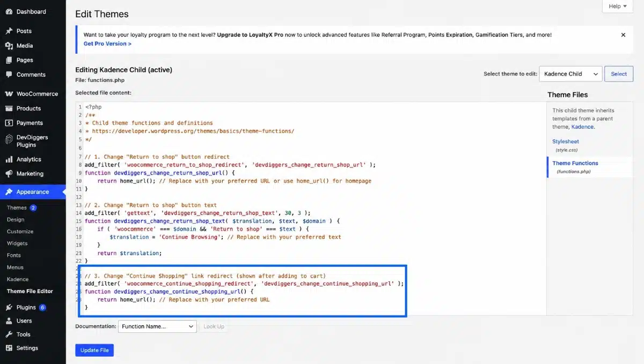Open the Themes submenu item
The height and width of the screenshot is (364, 644).
point(17,208)
